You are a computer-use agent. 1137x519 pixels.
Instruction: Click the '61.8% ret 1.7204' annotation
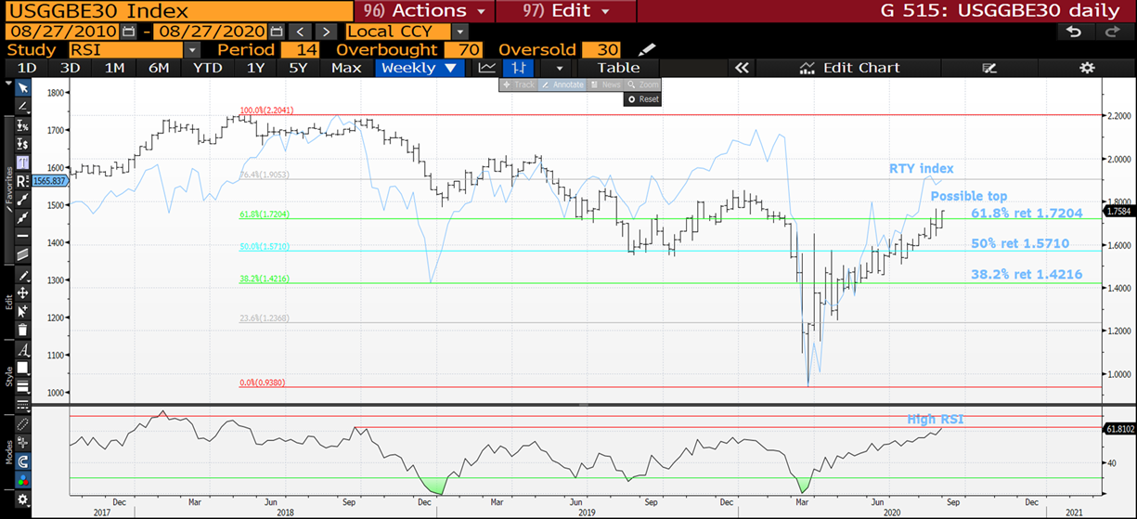click(x=1027, y=214)
